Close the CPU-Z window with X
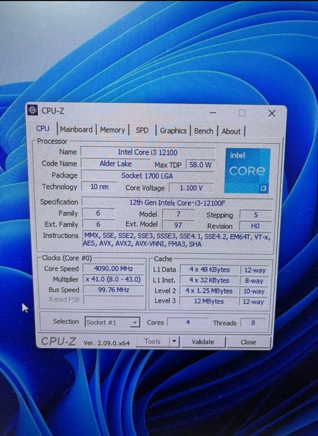Viewport: 318px width, 436px height. (x=272, y=113)
